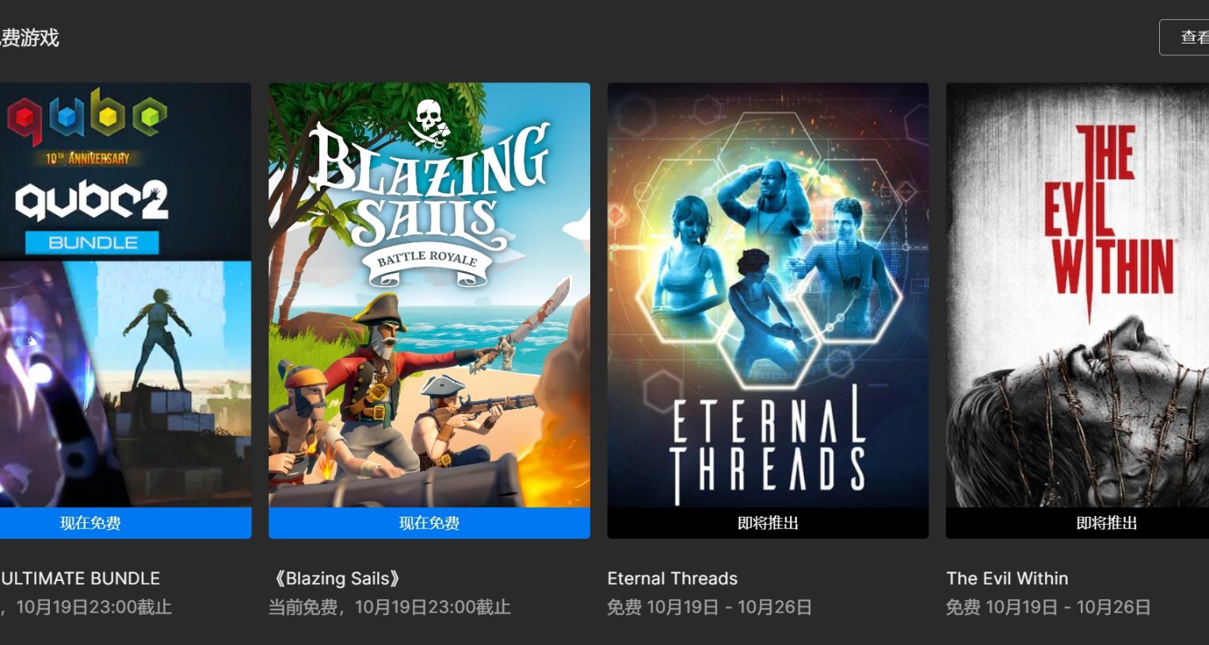Click the Eternal Threads free date range text
The image size is (1209, 645).
[x=710, y=607]
